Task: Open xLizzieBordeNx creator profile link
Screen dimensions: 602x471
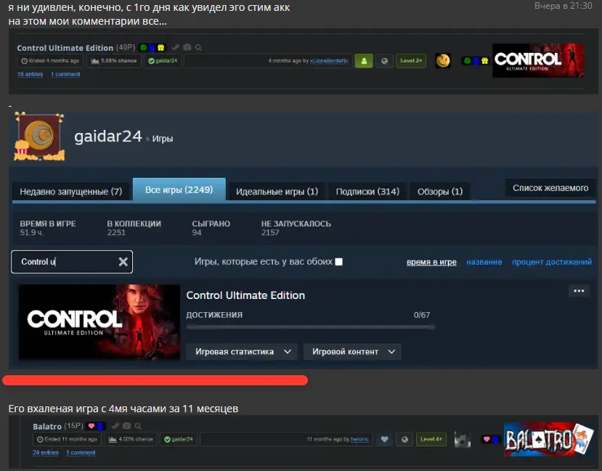Action: click(x=329, y=61)
